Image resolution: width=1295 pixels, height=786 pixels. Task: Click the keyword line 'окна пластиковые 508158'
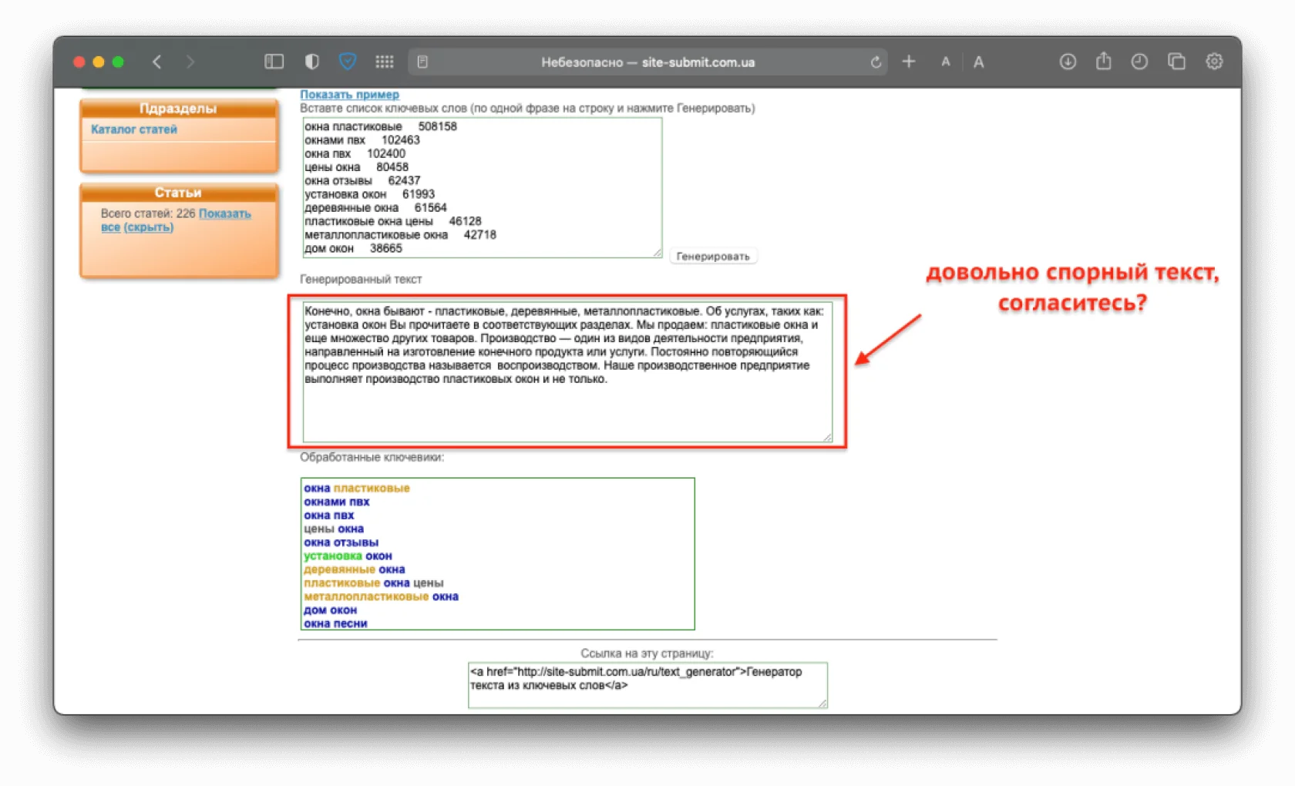(x=381, y=126)
